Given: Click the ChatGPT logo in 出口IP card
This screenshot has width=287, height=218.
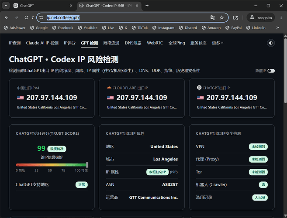Looking at the screenshot, I should (199, 88).
